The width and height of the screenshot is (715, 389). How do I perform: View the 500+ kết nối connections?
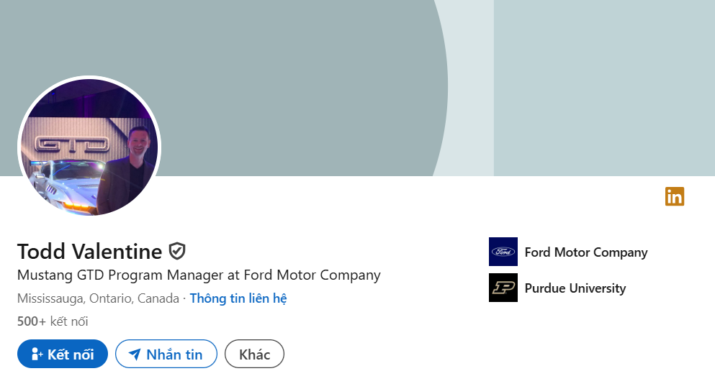click(53, 321)
